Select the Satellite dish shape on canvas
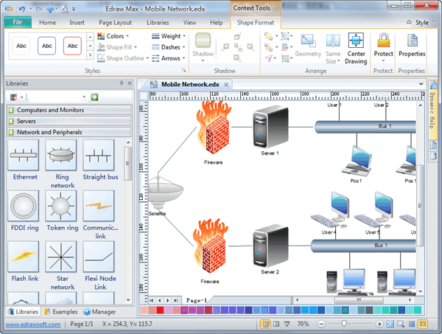This screenshot has height=334, width=442. pyautogui.click(x=166, y=192)
